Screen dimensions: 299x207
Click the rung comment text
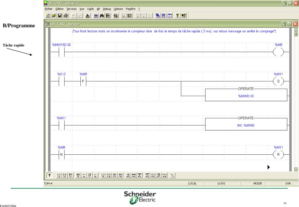[x=174, y=31]
